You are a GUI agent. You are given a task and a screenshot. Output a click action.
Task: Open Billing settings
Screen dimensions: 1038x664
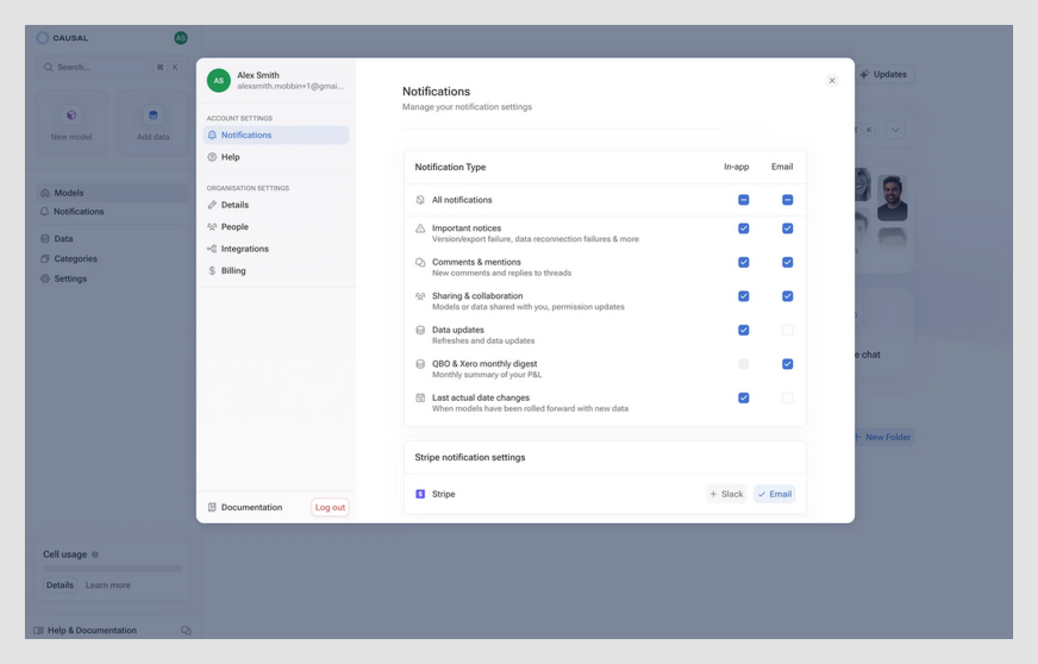(x=276, y=270)
